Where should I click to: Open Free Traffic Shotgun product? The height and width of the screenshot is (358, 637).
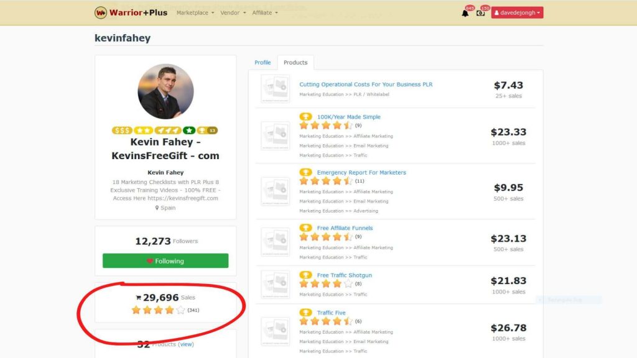click(x=344, y=275)
